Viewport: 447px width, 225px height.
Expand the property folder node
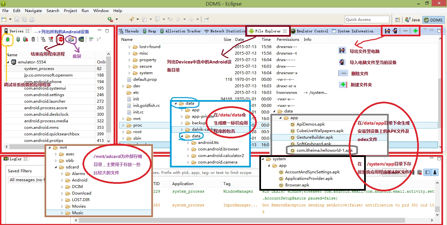(129, 60)
